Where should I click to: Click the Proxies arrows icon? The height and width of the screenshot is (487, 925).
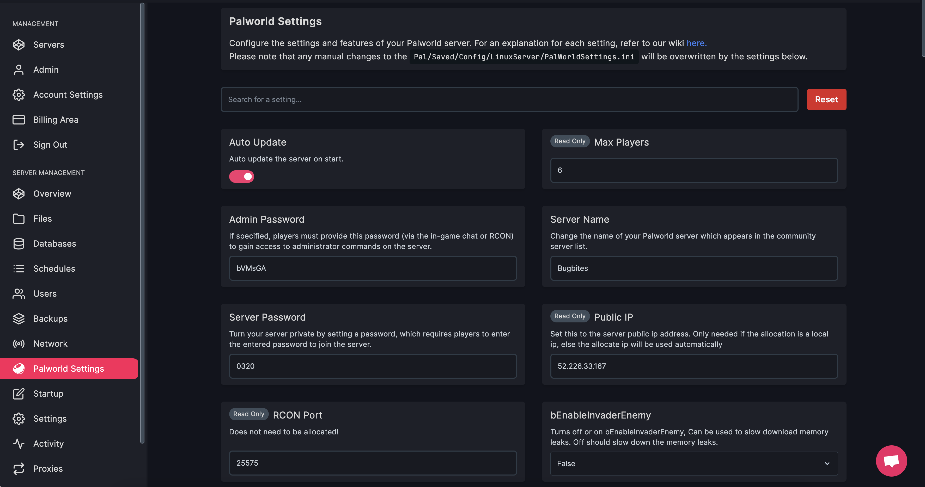click(19, 469)
